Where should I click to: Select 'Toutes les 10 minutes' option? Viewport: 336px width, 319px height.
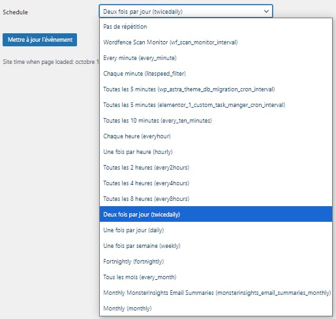coord(216,121)
